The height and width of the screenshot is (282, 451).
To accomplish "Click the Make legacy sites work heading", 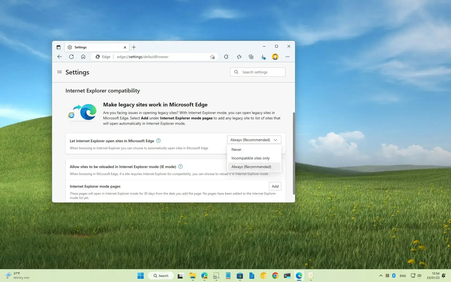I will click(155, 105).
